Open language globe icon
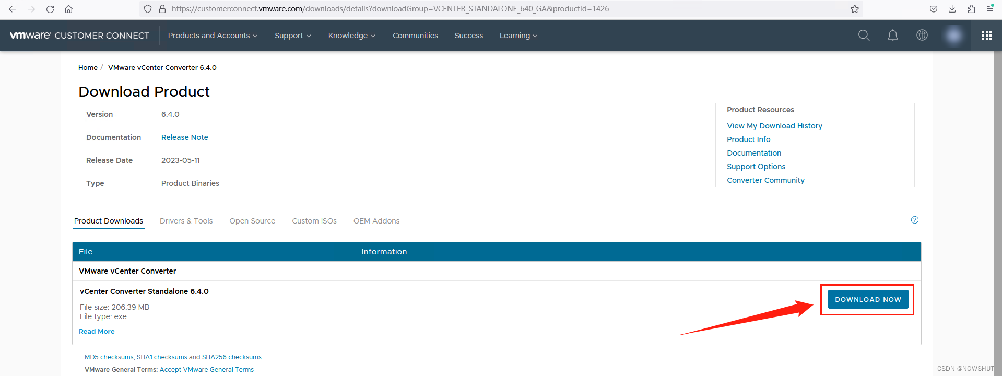 pyautogui.click(x=922, y=35)
